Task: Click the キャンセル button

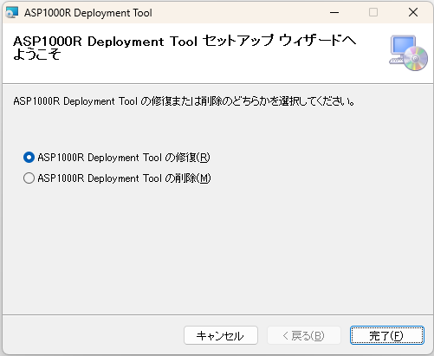Action: (221, 335)
